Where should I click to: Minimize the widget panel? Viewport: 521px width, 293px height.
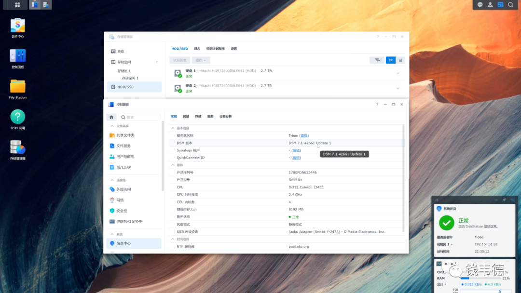click(496, 200)
